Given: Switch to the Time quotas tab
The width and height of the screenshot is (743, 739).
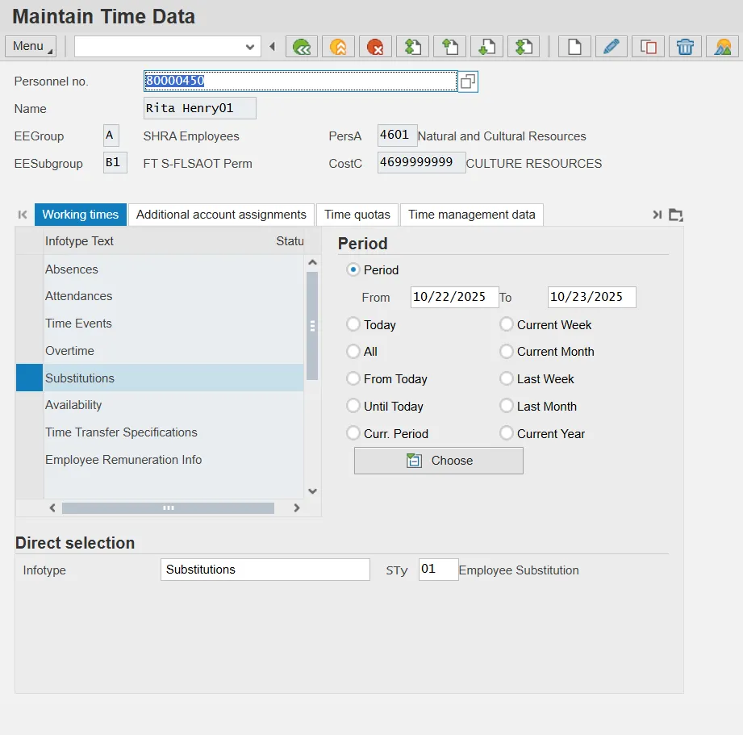Looking at the screenshot, I should [x=357, y=215].
